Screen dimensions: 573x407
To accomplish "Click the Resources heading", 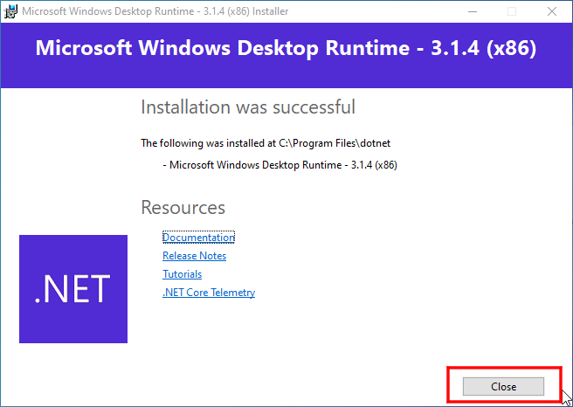I will pyautogui.click(x=183, y=208).
